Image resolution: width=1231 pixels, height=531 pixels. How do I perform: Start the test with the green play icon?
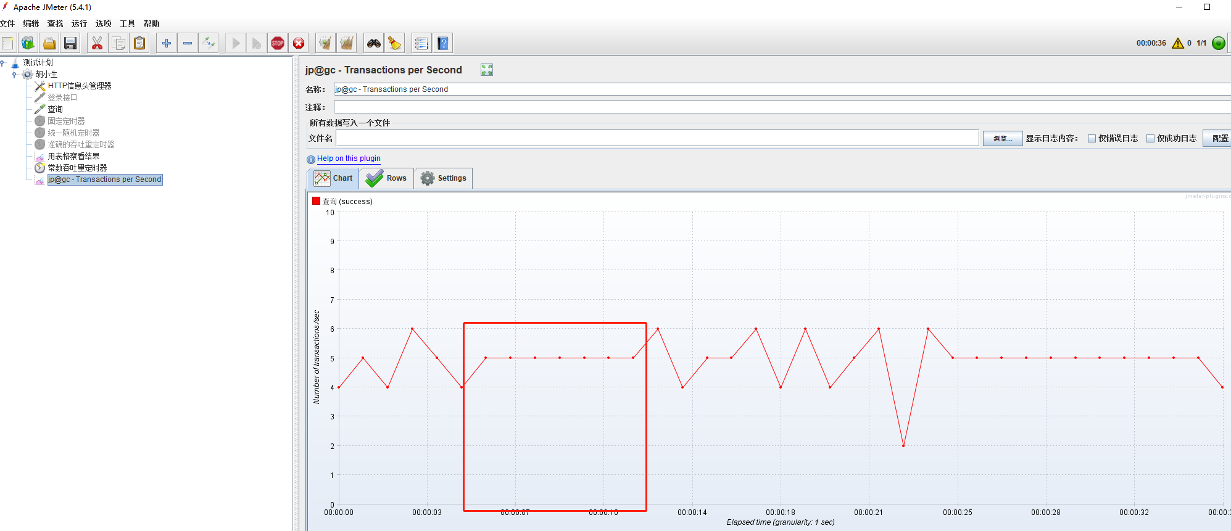coord(236,43)
